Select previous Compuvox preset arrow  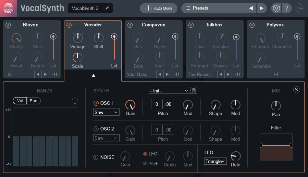tap(160, 74)
